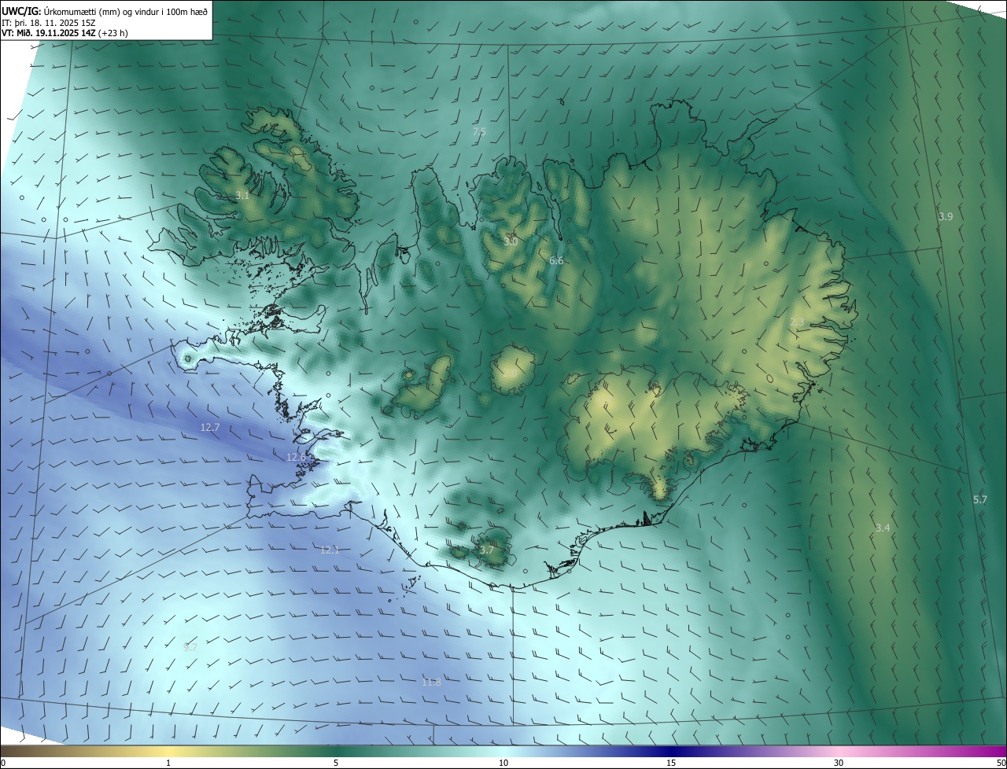The image size is (1007, 769).
Task: Click the 6.6 value label in north Iceland
Action: point(556,260)
